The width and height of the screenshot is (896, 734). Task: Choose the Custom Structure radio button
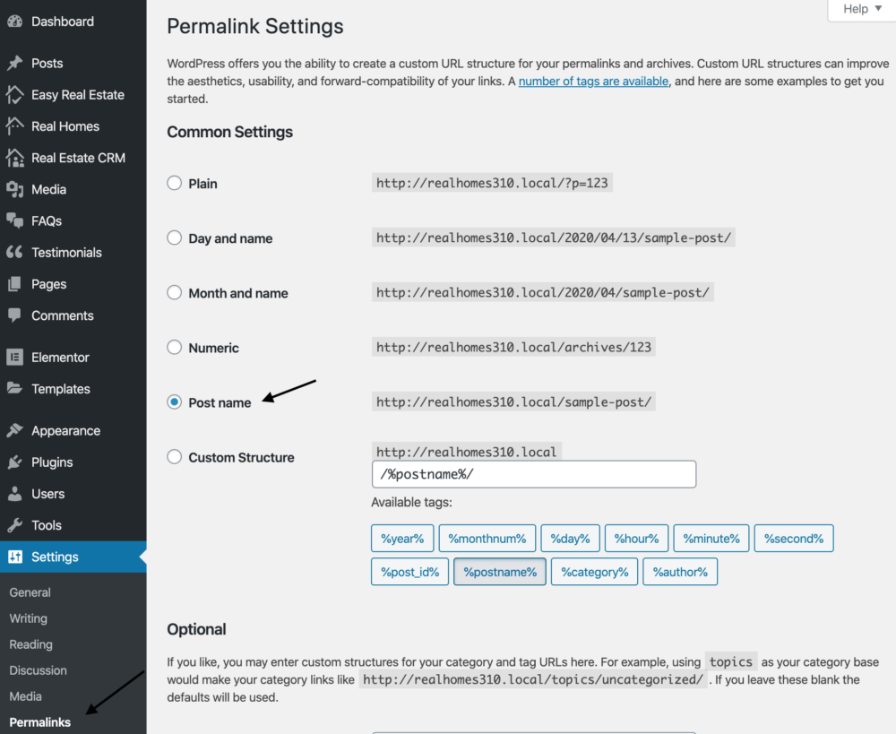click(x=175, y=457)
